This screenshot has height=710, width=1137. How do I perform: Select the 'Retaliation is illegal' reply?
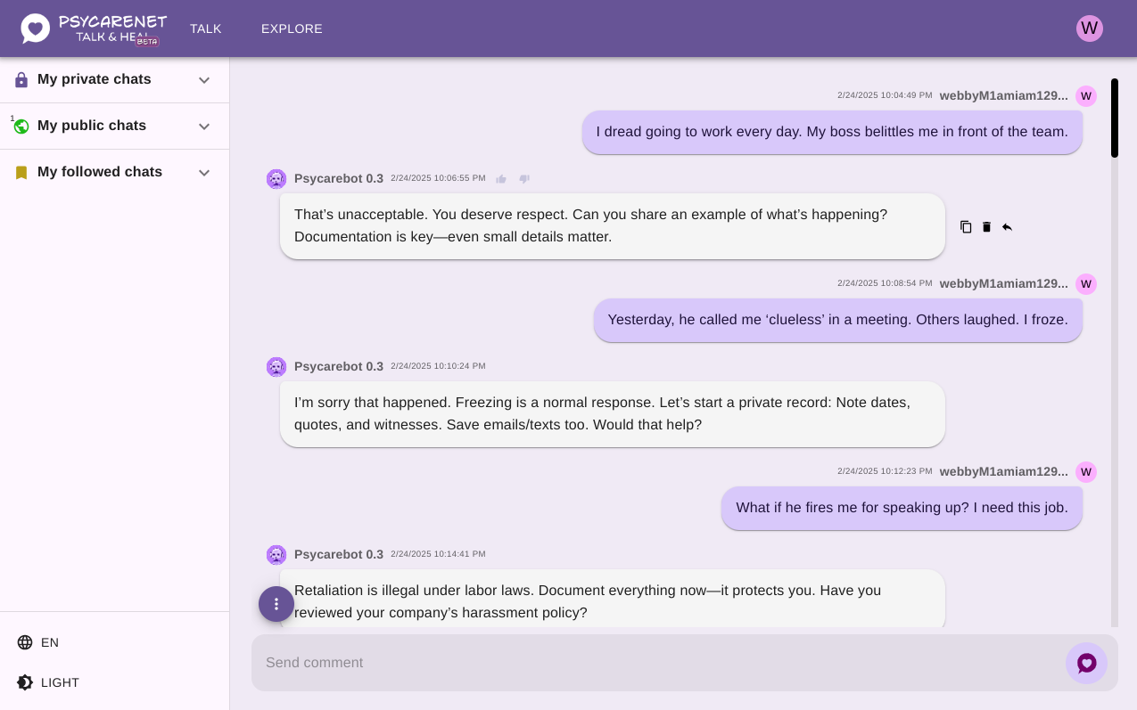click(x=613, y=599)
